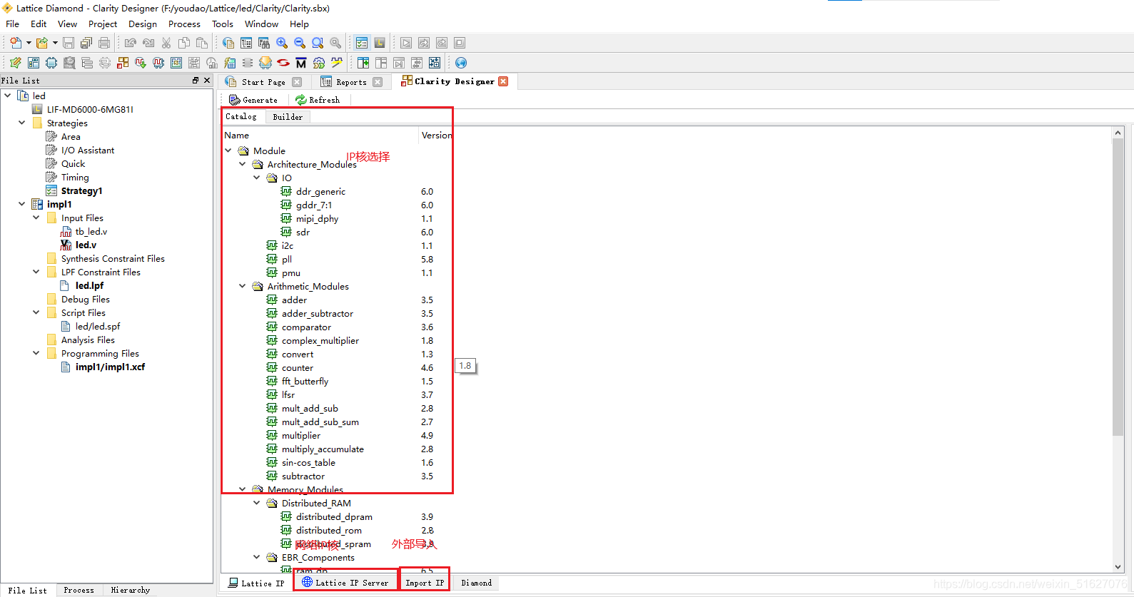Open the Device View chip icon
This screenshot has width=1134, height=597.
[x=51, y=63]
